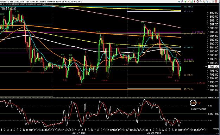Click the 1160 YRange label
Viewport: 220px width, 135px height.
199,109
